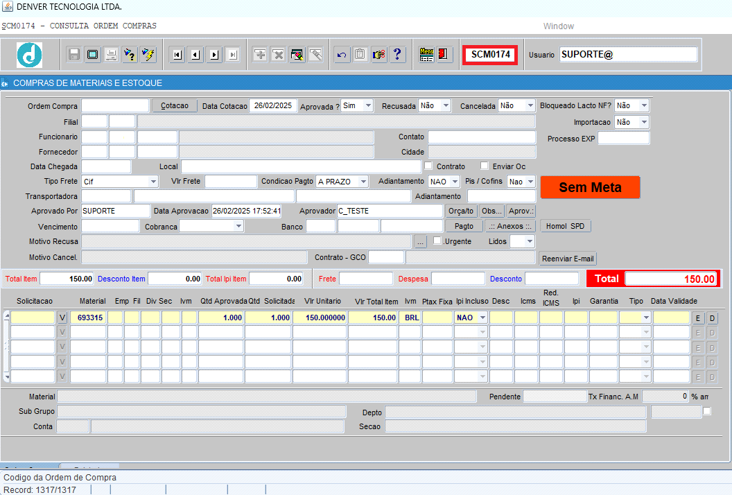Click the Enter Query flashlight icon
The image size is (732, 495).
tap(130, 55)
